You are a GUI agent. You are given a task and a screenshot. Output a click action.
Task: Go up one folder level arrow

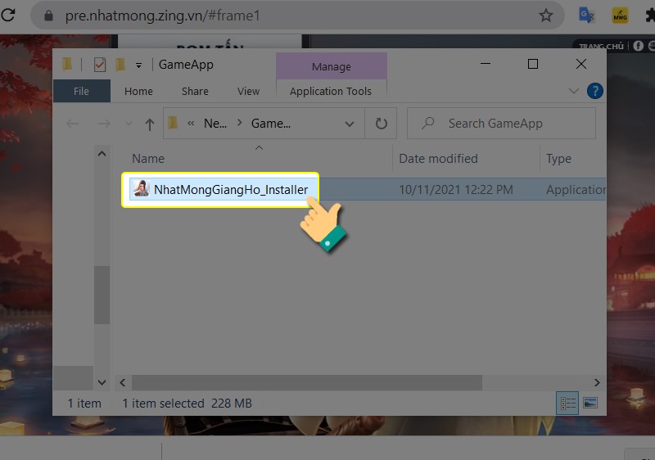pyautogui.click(x=149, y=124)
